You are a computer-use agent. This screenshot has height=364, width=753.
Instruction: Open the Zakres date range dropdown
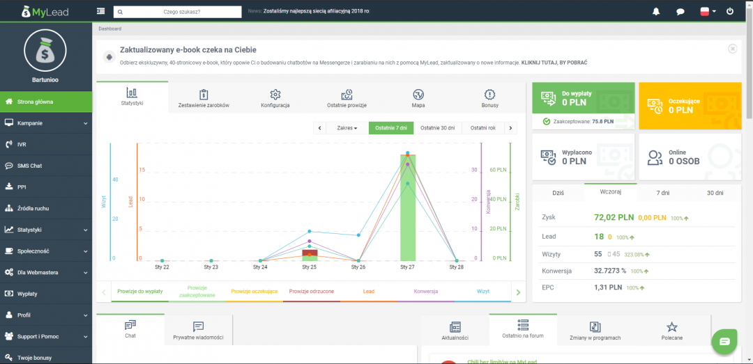pos(347,128)
